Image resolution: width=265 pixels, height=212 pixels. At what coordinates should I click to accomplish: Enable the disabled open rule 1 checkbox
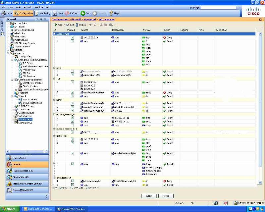click(x=72, y=71)
